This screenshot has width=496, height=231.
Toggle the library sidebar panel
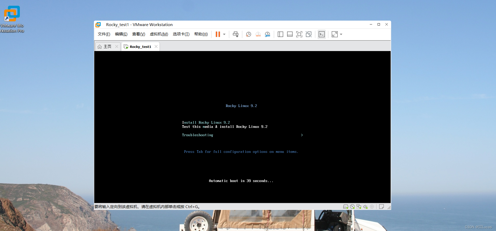(x=280, y=34)
